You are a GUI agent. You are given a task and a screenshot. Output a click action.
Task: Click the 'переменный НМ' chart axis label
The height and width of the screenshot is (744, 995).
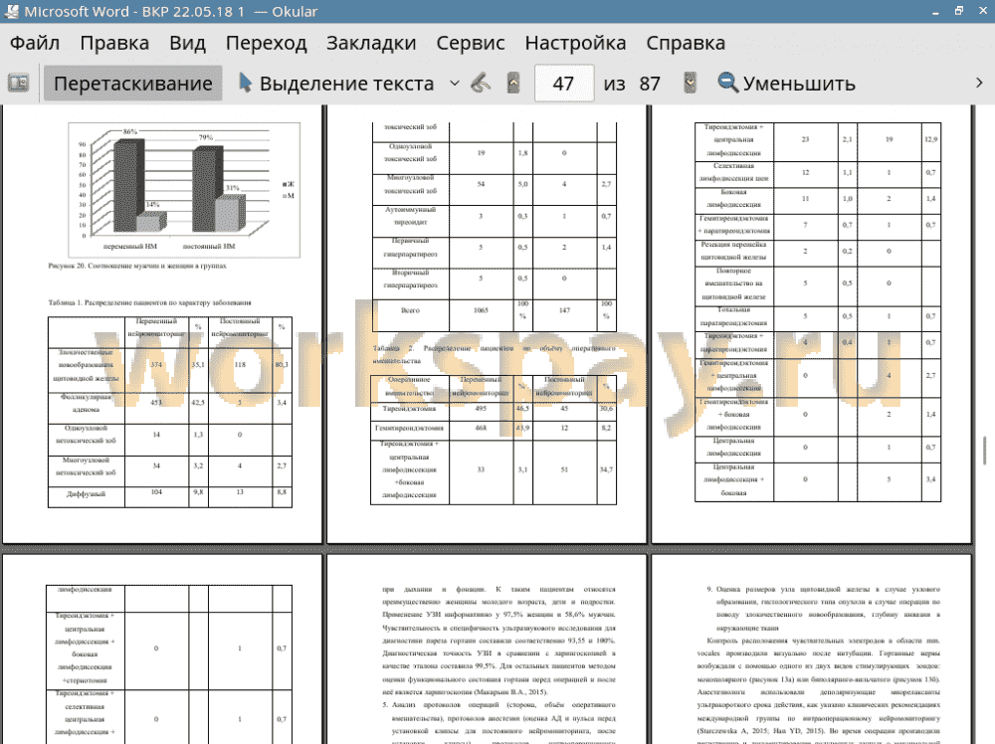[129, 246]
